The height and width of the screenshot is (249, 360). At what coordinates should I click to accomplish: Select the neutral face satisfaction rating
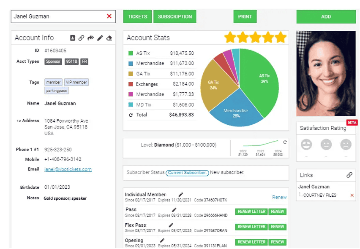326,145
